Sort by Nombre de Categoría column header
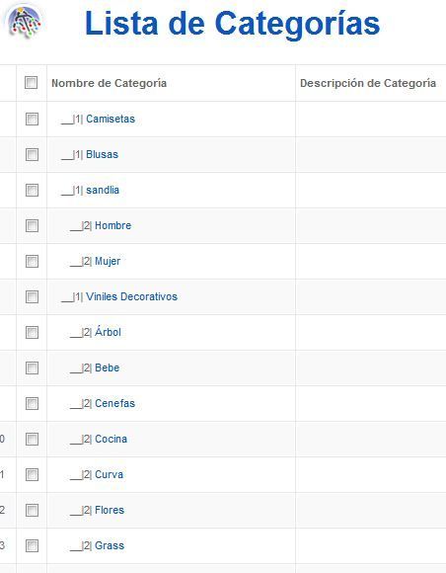Screen dimensions: 446x573 pos(109,83)
